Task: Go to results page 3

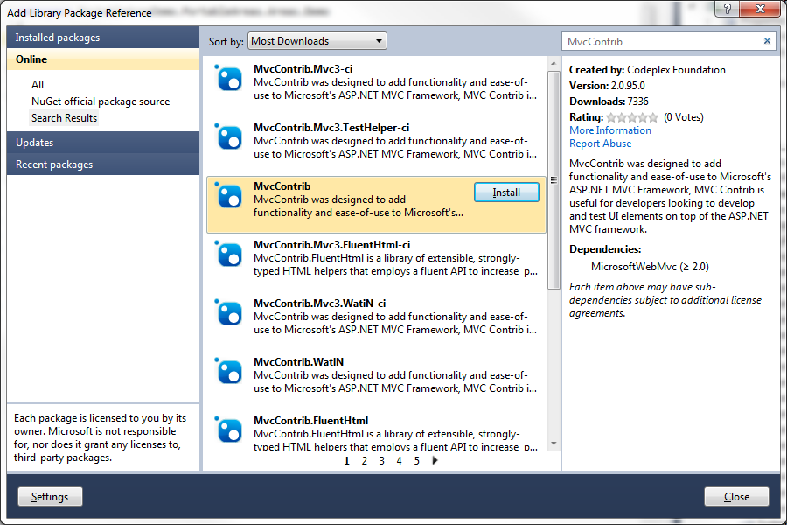Action: pos(381,461)
